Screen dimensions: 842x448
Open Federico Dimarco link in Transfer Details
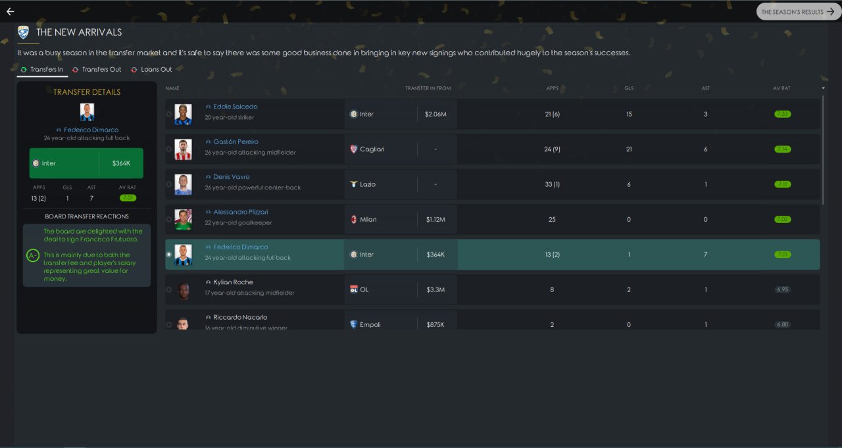pos(91,130)
